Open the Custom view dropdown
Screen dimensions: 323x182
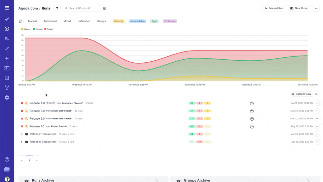[x=301, y=94]
